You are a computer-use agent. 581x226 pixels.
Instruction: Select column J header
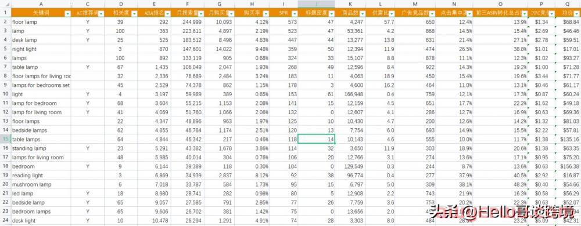317,4
